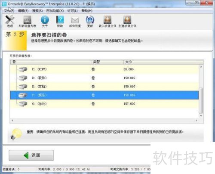Screen dimensions: 215x174
Task: Click the 第 2 步 step label
Action: click(15, 34)
